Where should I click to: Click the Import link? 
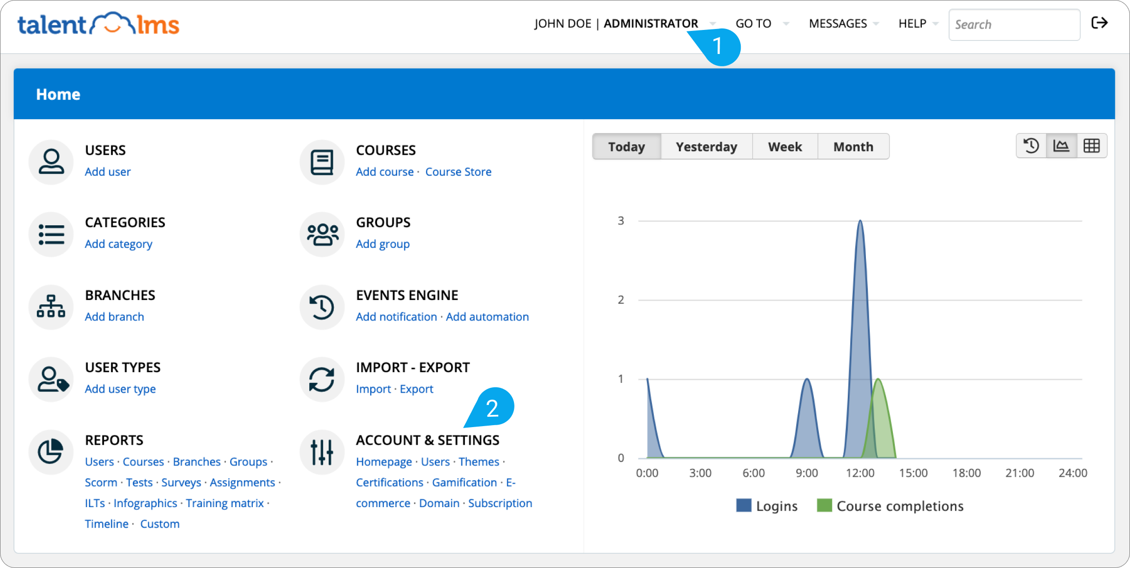point(373,389)
